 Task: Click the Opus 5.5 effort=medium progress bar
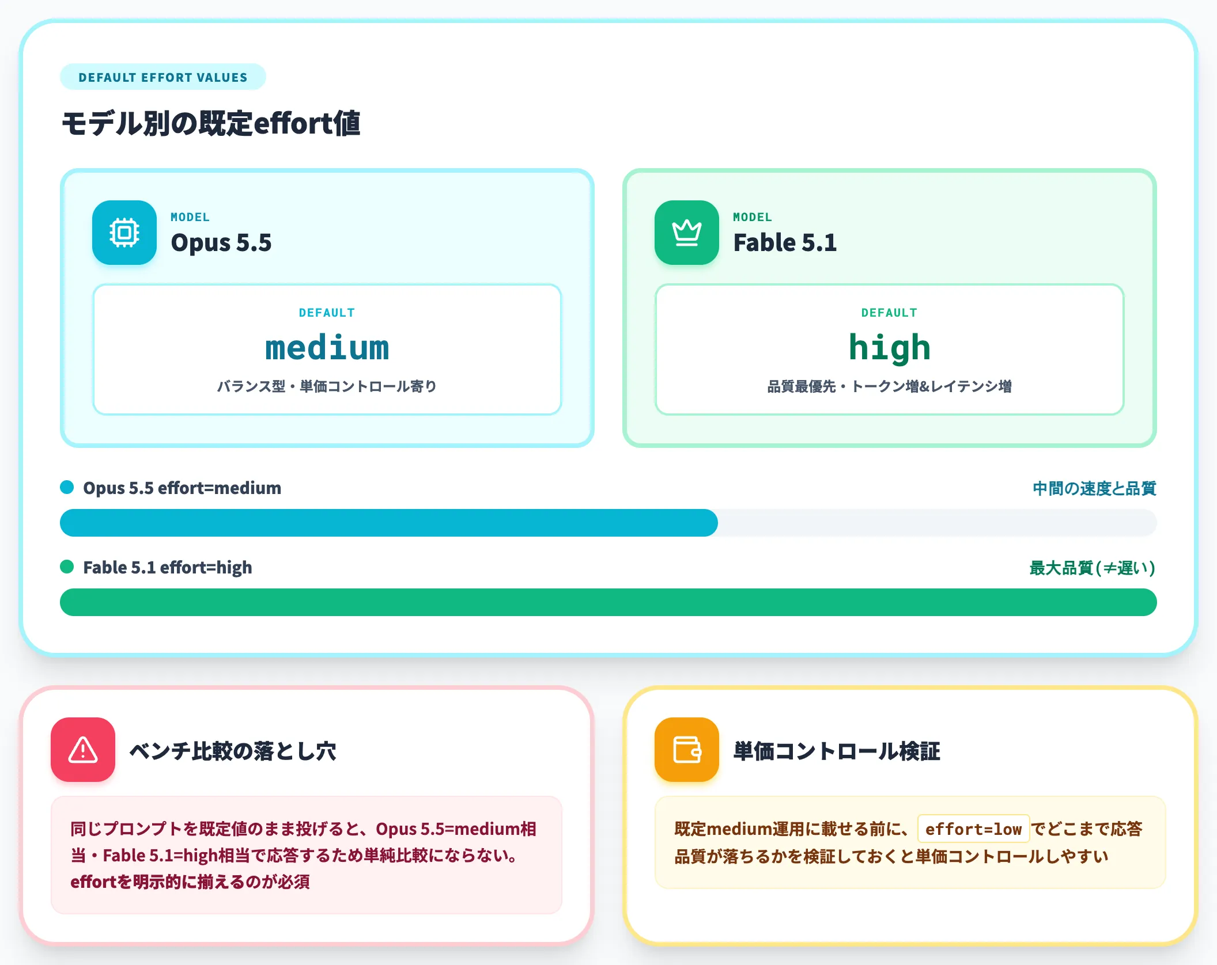[x=608, y=523]
